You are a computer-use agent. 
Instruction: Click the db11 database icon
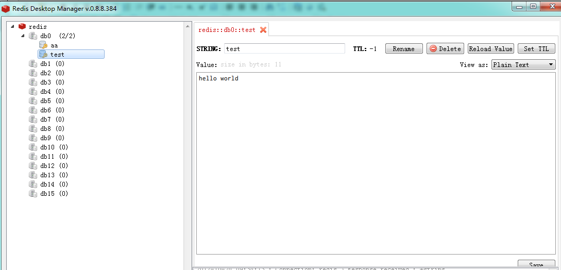[33, 157]
